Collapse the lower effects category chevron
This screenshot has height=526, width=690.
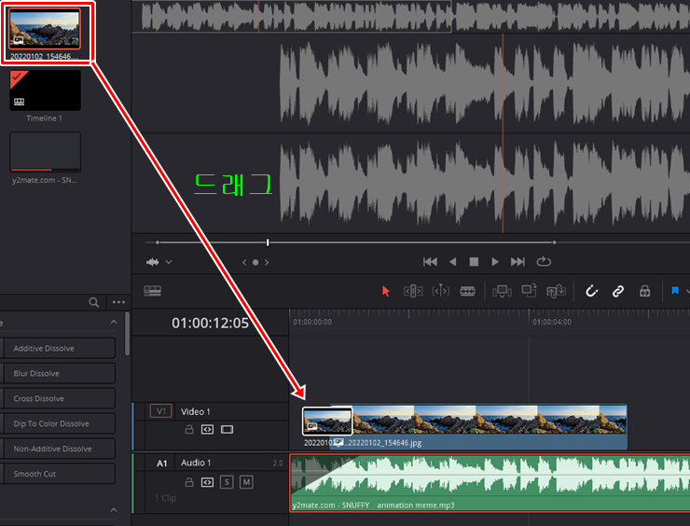coord(114,510)
